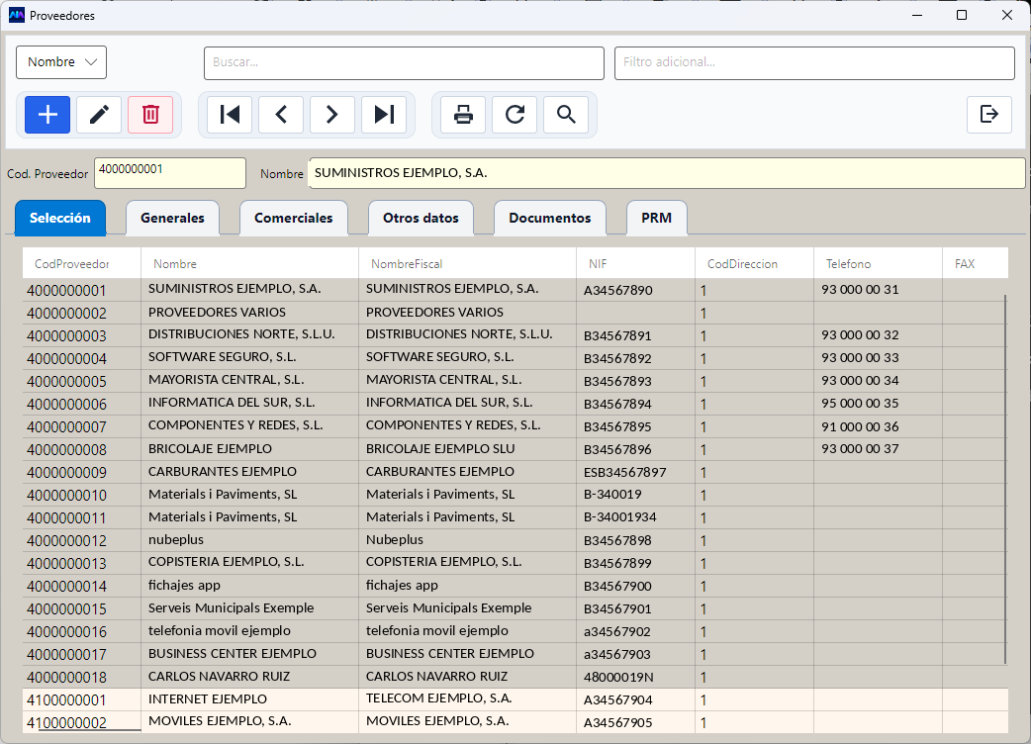
Task: Select the Serveis Municipals Exemple name cell
Action: pos(250,608)
